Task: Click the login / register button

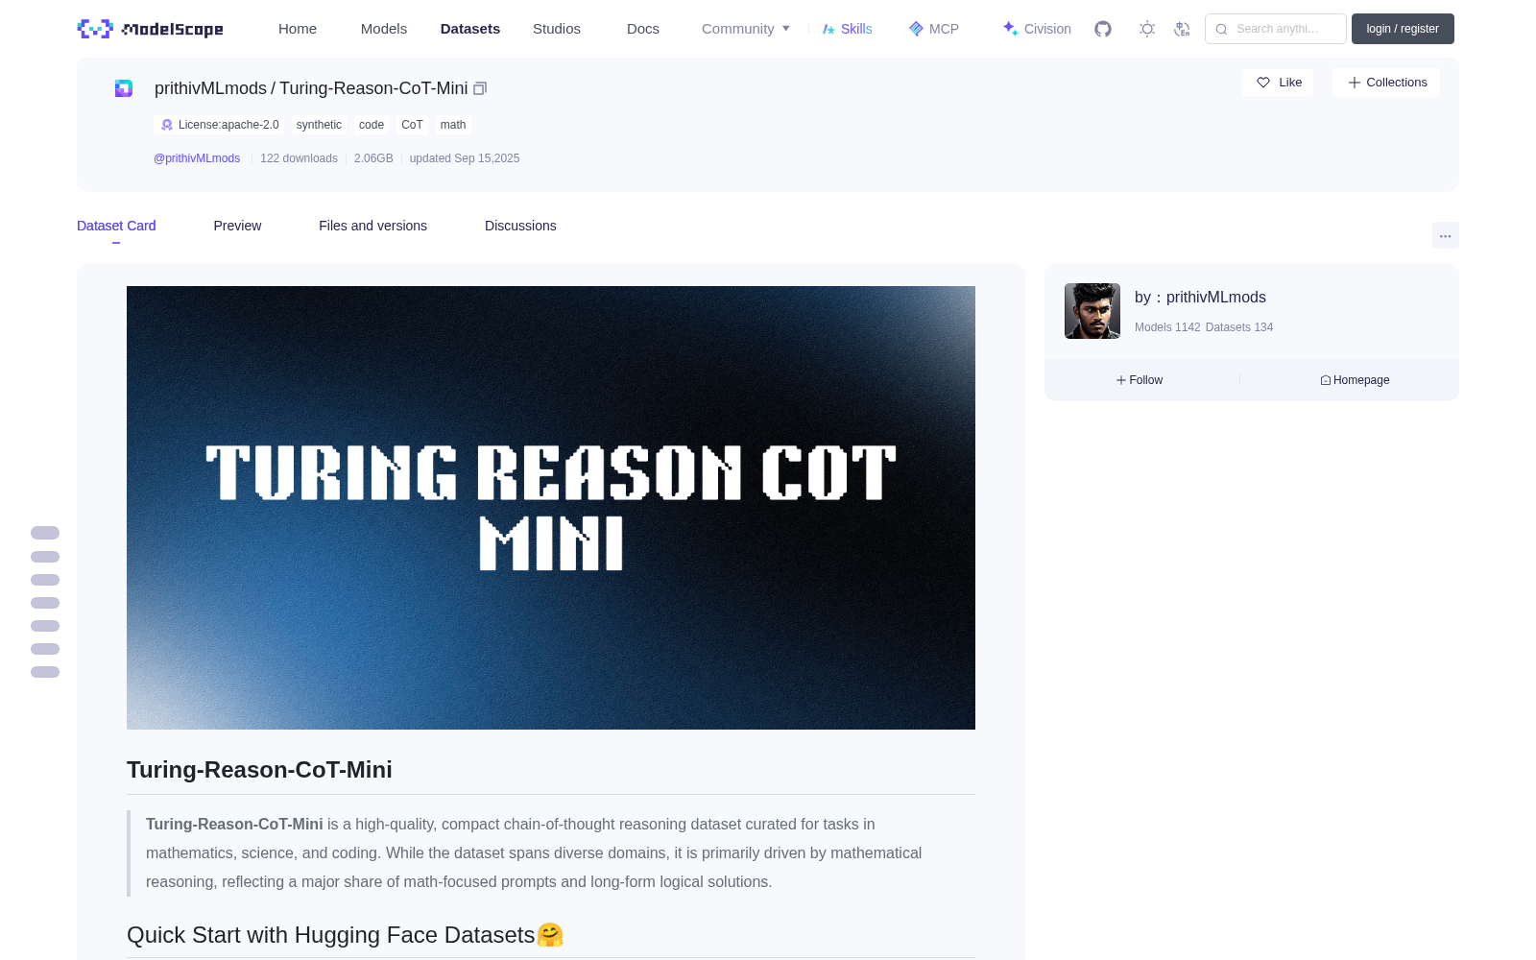Action: pos(1403,29)
